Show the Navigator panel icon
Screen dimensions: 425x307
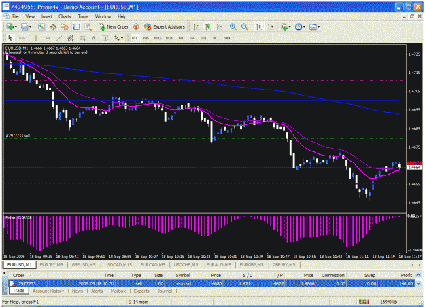[65, 26]
